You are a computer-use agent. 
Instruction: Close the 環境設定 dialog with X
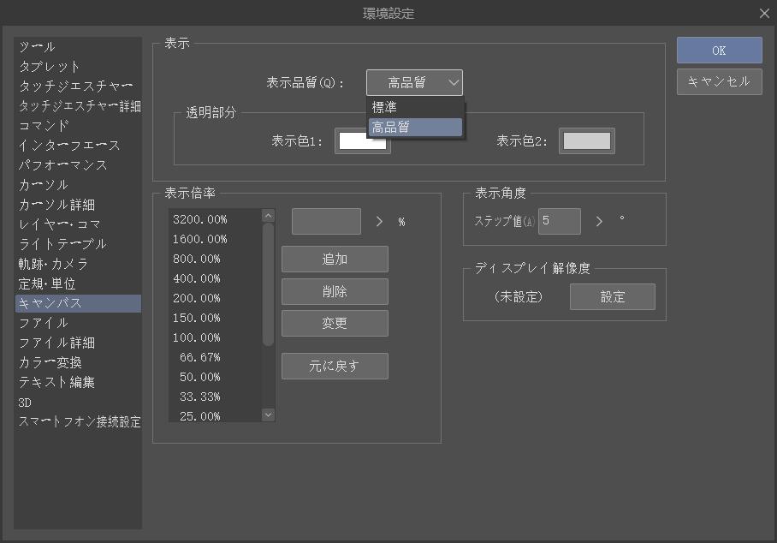(764, 14)
